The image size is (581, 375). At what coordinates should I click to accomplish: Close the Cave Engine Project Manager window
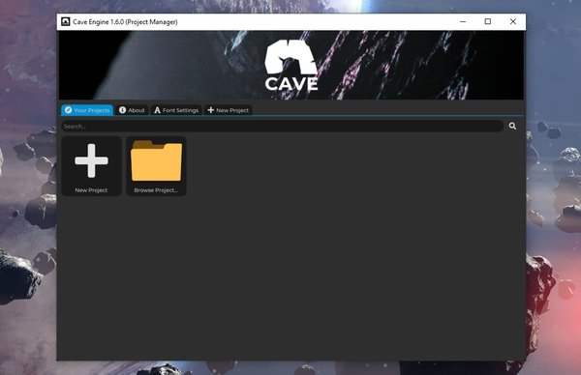click(x=513, y=22)
